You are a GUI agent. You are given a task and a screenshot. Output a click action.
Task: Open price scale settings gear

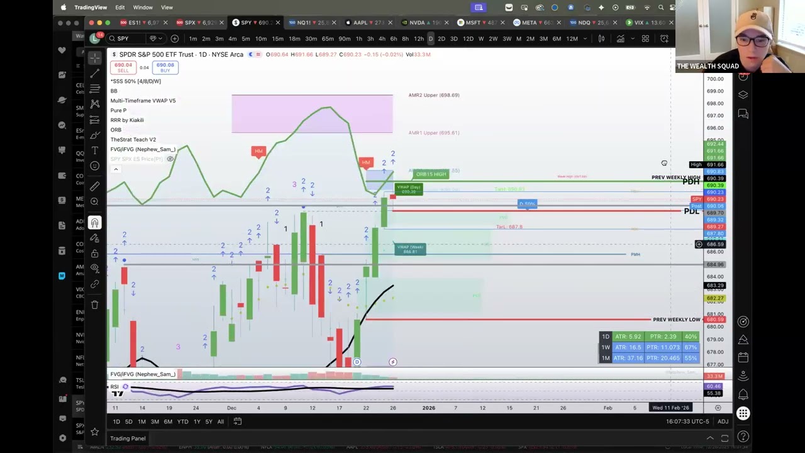click(x=718, y=408)
